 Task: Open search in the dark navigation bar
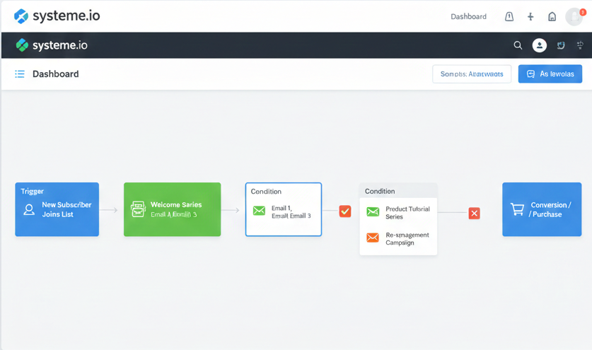click(518, 45)
